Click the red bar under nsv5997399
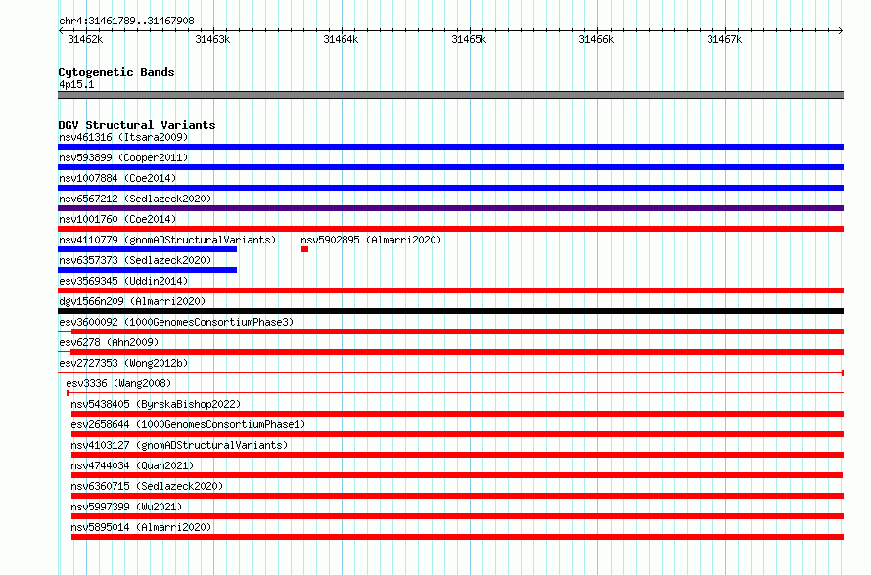Viewport: 871px width, 575px height. coord(457,516)
